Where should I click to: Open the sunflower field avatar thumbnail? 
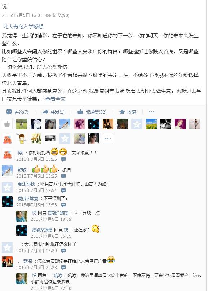click(151, 124)
